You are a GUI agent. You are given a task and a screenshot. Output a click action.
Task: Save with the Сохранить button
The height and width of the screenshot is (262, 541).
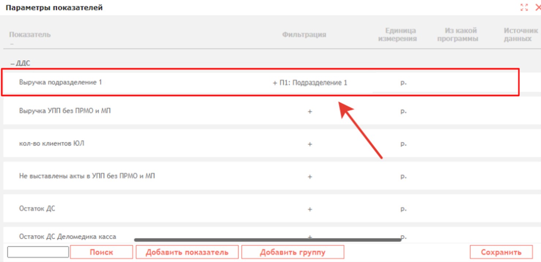click(501, 252)
